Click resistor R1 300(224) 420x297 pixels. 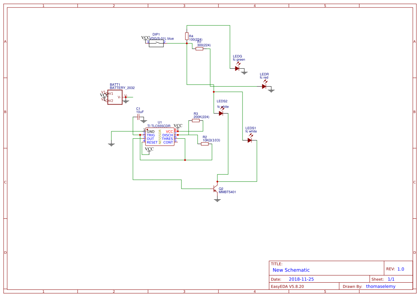tap(200, 48)
